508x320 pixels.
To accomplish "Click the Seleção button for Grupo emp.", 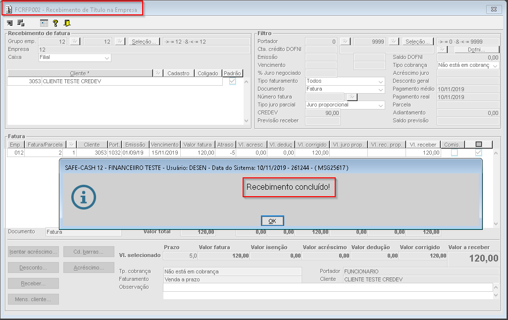I will 144,42.
